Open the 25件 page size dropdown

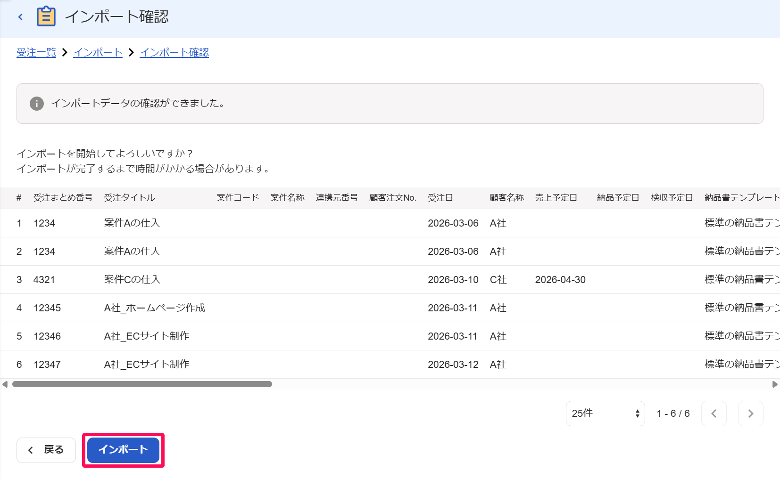click(x=605, y=414)
